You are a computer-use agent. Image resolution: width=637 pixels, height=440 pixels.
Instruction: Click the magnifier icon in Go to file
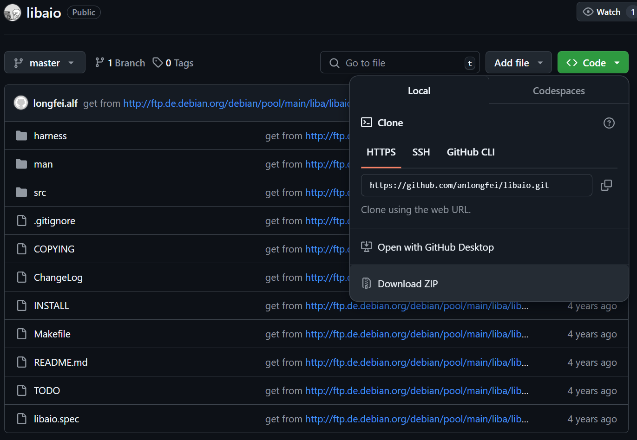click(x=334, y=63)
